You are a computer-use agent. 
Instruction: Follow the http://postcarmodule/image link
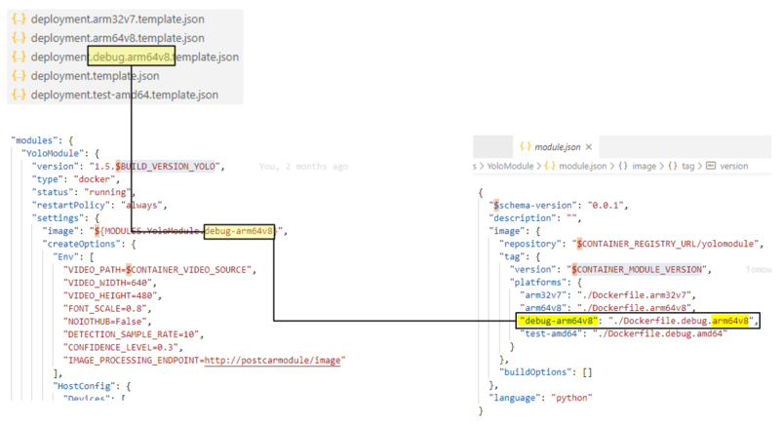(272, 361)
